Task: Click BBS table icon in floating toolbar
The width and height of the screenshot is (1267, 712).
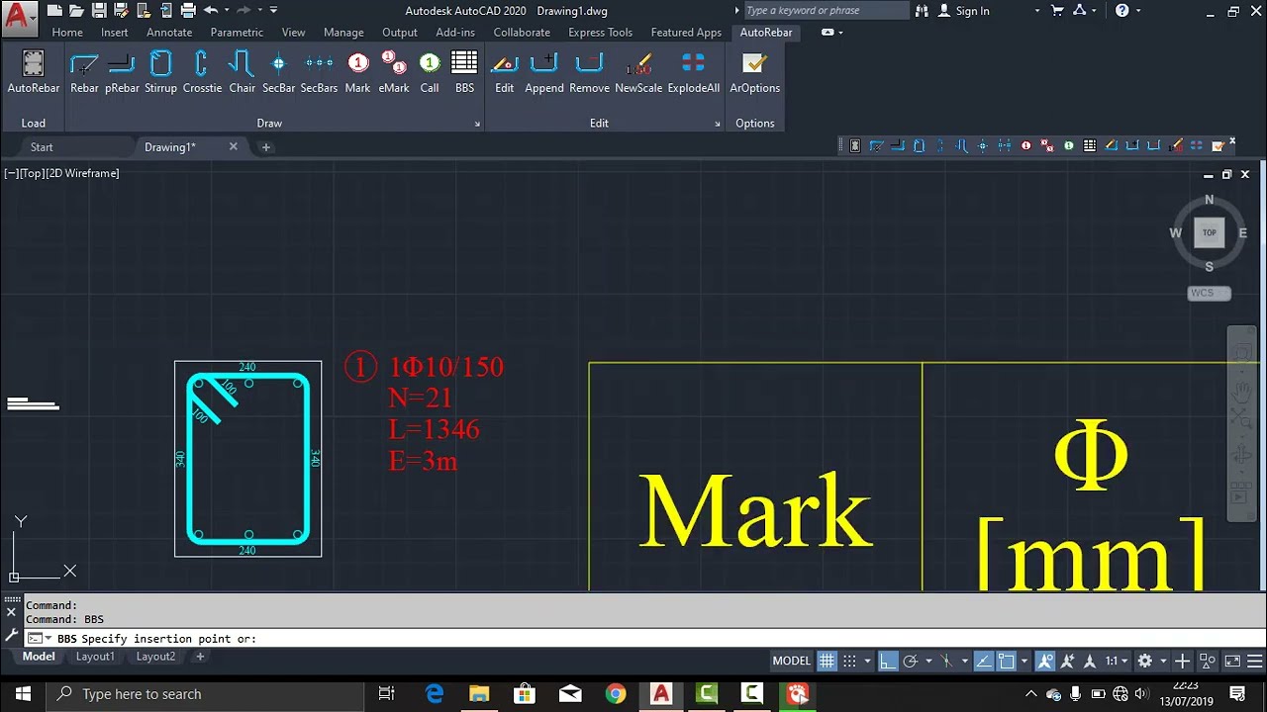Action: tap(1090, 146)
